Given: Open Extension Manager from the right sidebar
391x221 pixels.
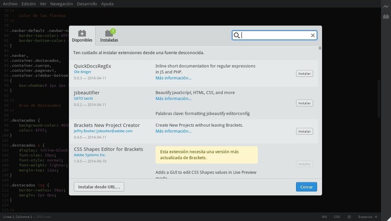Looking at the screenshot, I should [x=386, y=17].
